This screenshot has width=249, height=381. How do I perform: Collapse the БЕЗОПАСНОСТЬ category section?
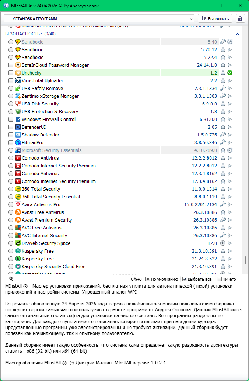[237, 34]
